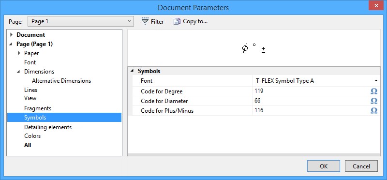Expand the Document tree node
This screenshot has width=387, height=180.
point(11,35)
